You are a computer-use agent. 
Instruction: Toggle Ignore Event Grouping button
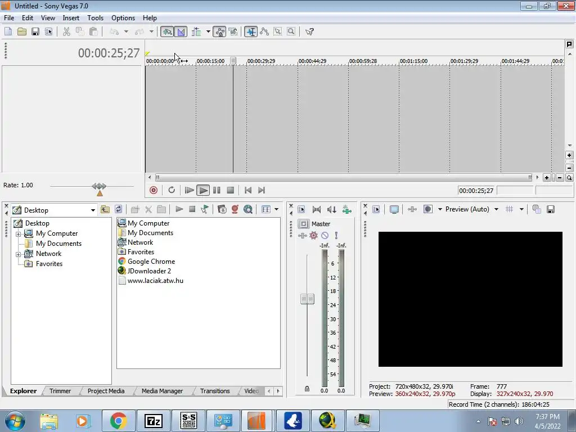(233, 31)
